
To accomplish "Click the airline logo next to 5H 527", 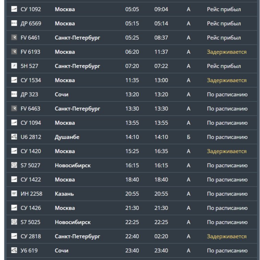I will coord(14,66).
